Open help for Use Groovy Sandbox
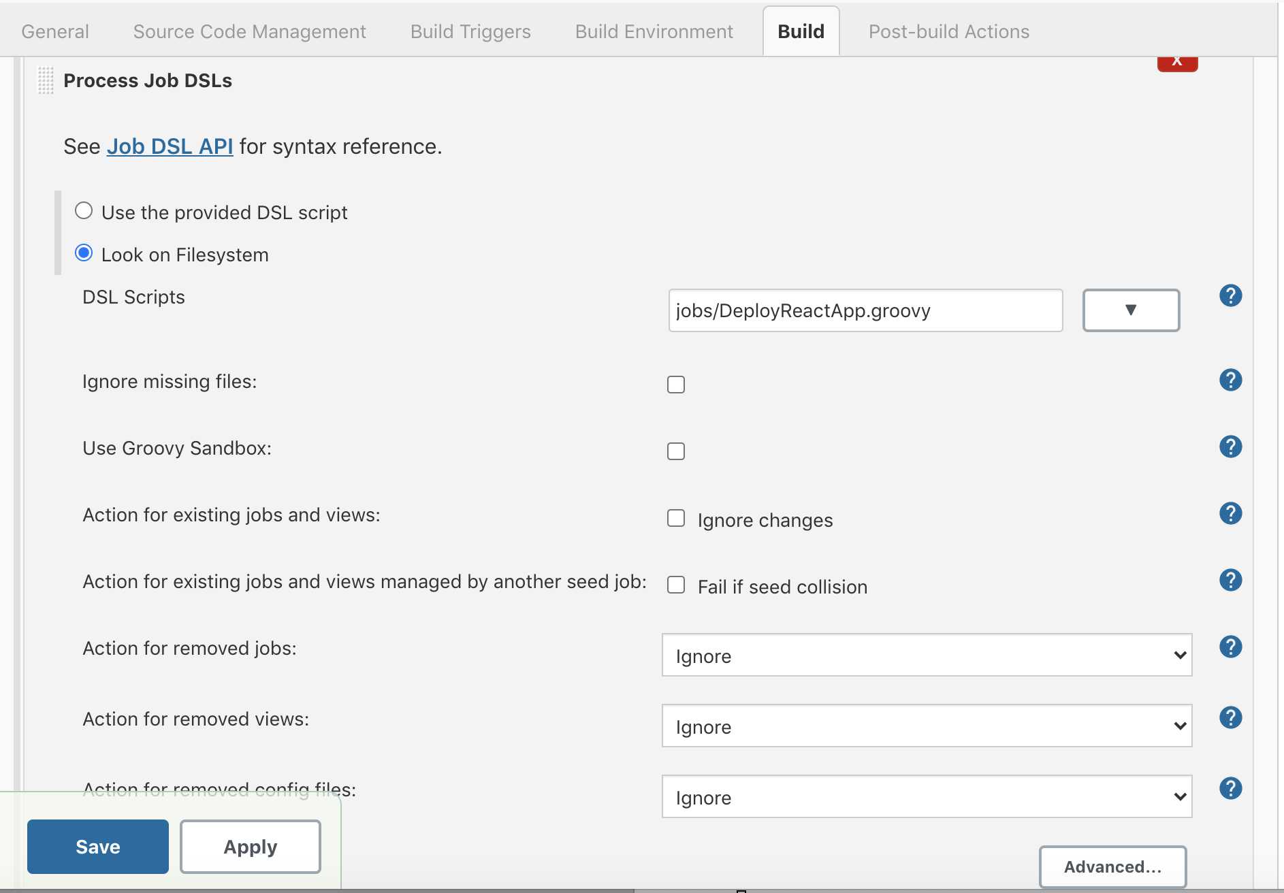Image resolution: width=1284 pixels, height=893 pixels. (1230, 447)
